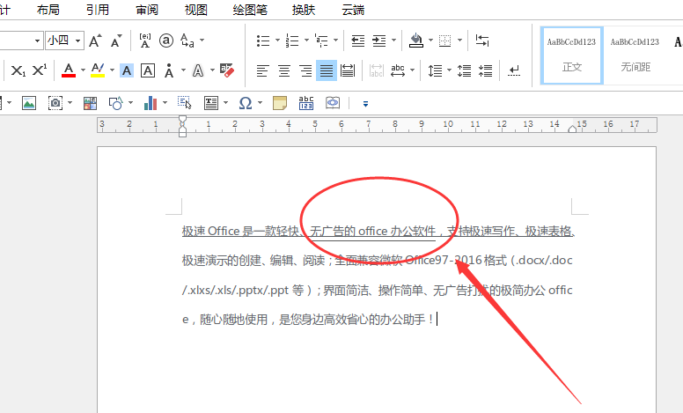
Task: Insert a multilevel list
Action: coord(321,41)
